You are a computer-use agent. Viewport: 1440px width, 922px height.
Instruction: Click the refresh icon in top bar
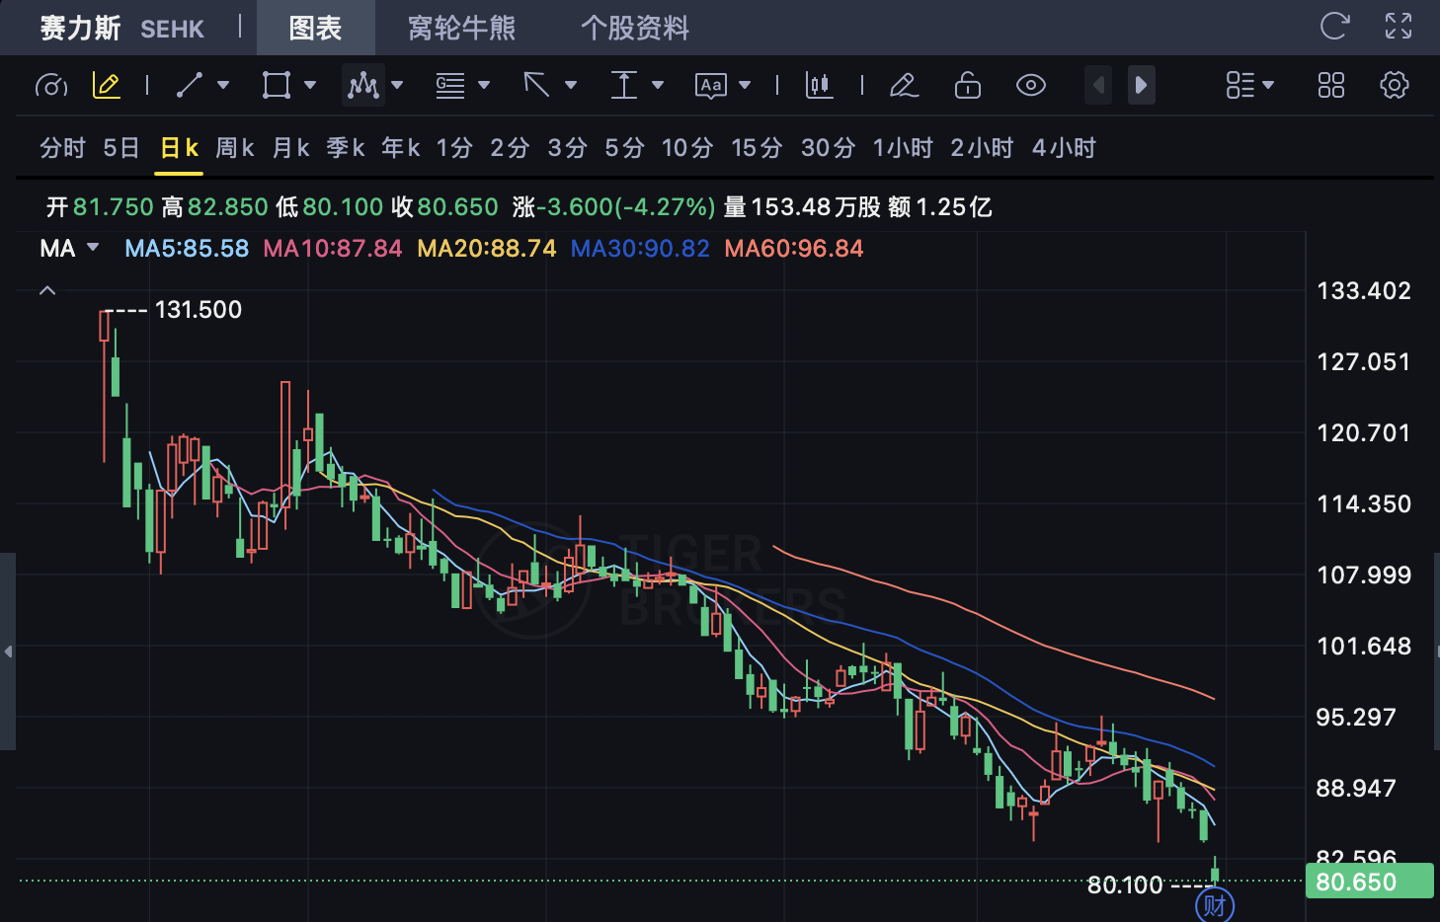[1334, 27]
